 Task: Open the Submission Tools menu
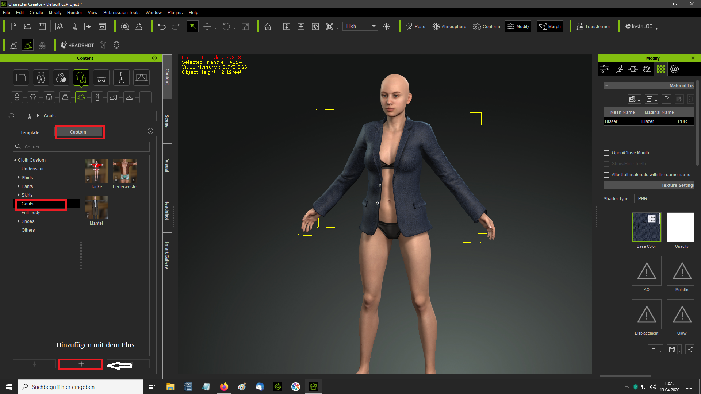(x=121, y=12)
